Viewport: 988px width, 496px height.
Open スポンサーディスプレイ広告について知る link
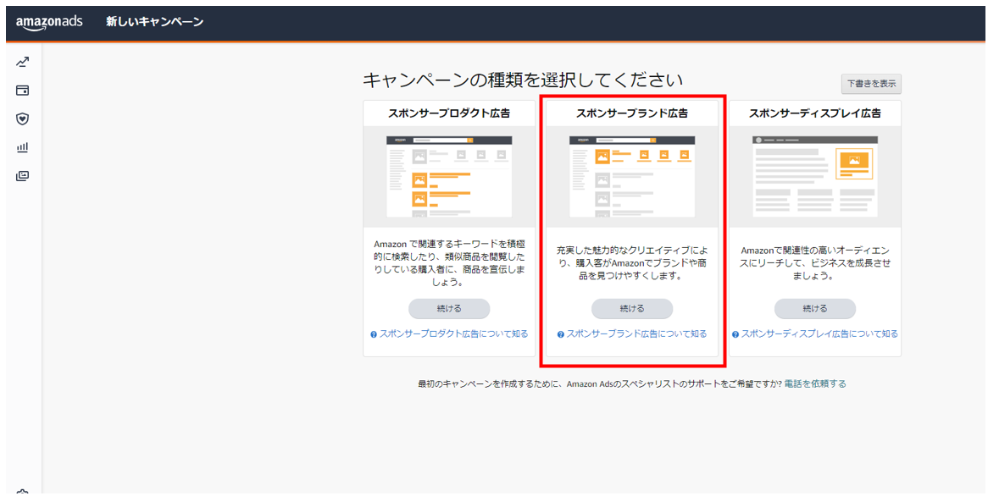[819, 333]
